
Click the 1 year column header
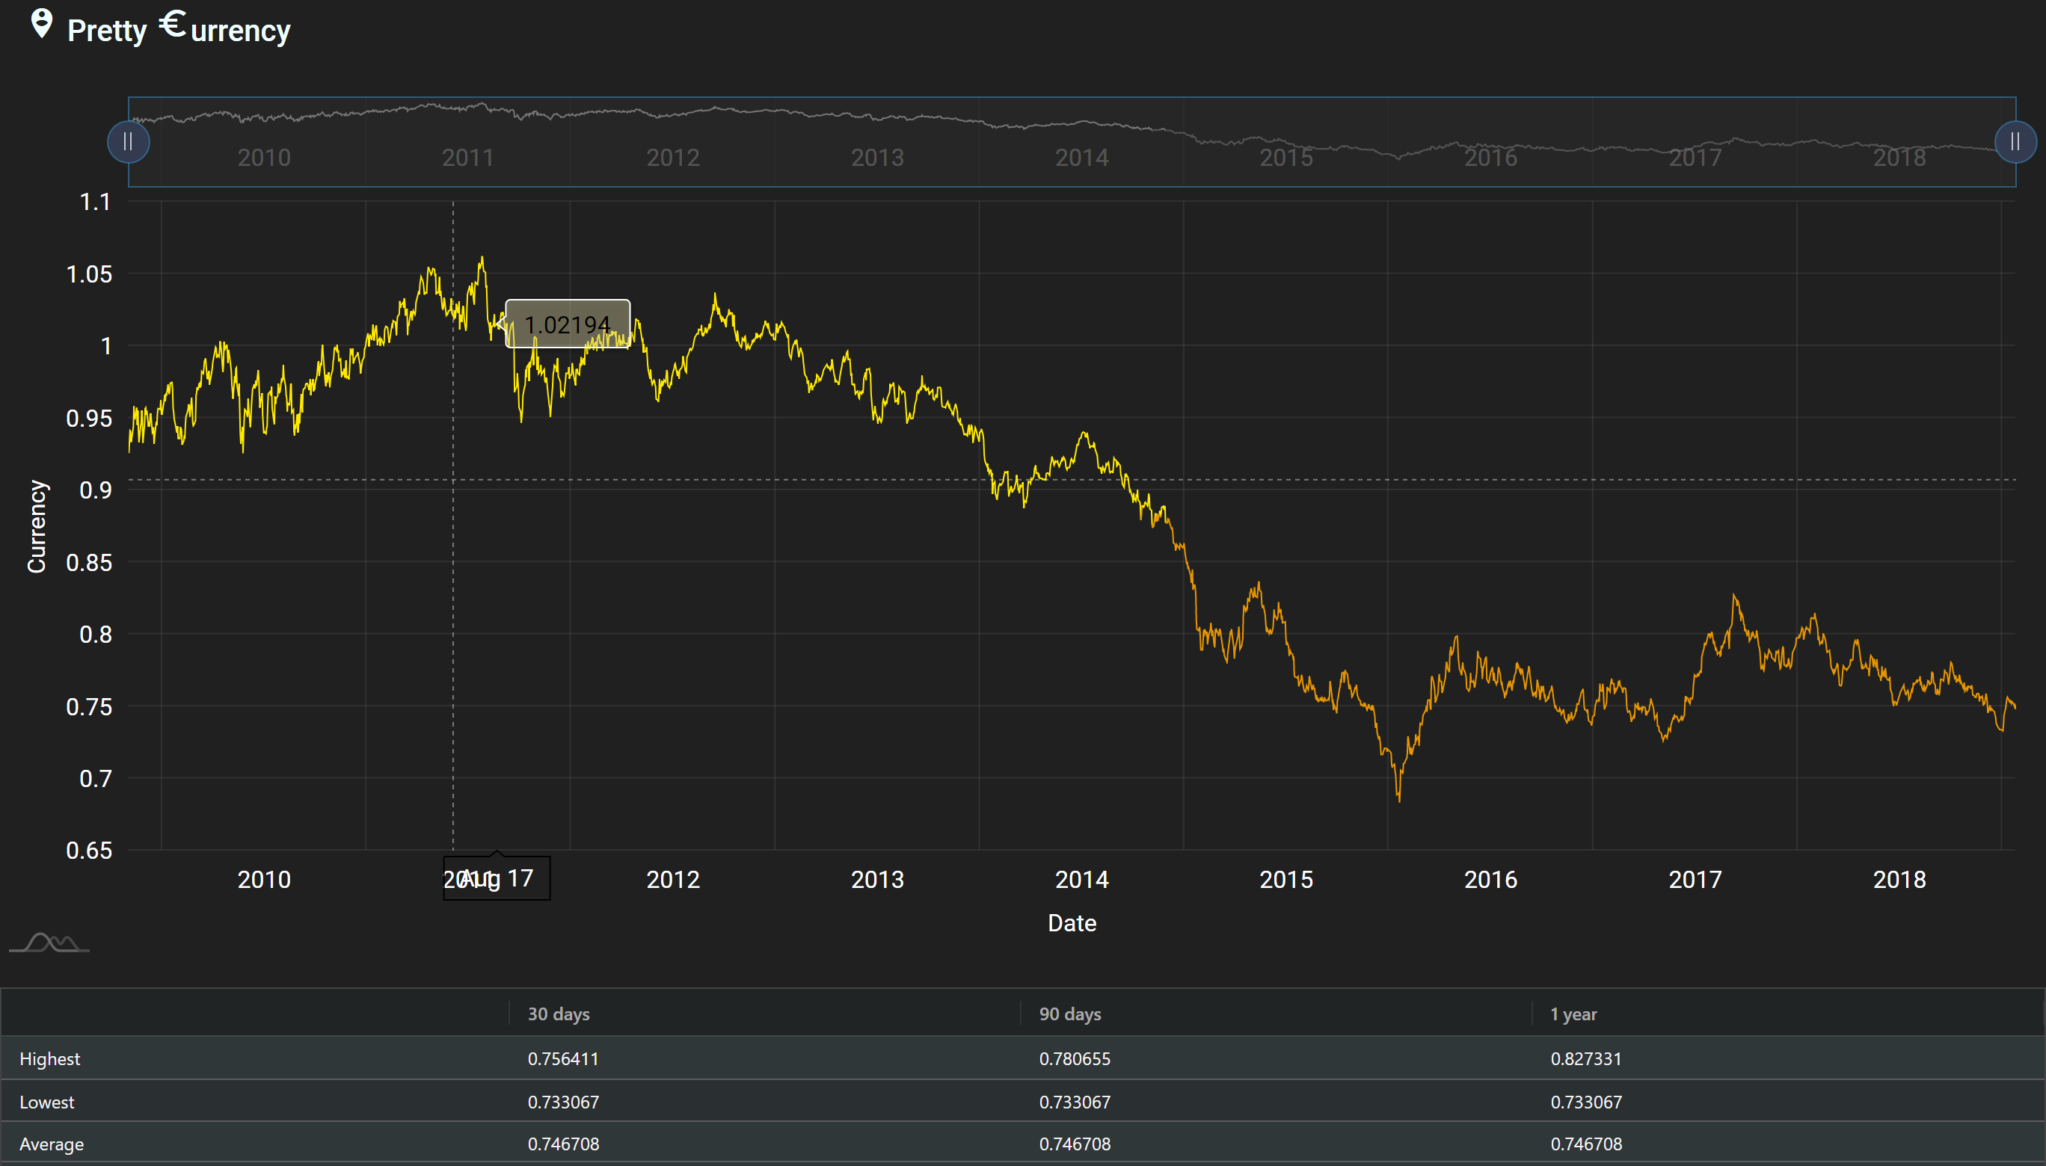1573,1014
